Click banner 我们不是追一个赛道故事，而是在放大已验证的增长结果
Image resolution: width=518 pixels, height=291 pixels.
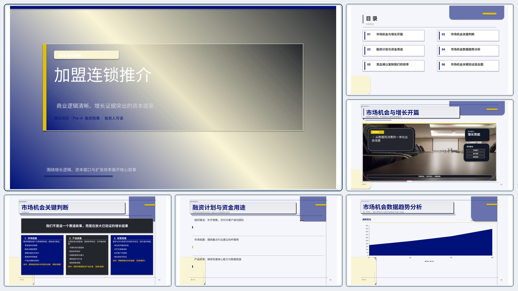pos(87,226)
